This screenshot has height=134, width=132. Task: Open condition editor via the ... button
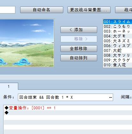click(111, 97)
